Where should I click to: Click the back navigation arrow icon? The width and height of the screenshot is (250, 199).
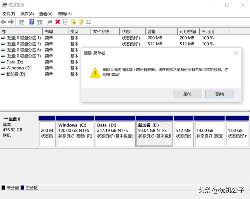[4, 22]
